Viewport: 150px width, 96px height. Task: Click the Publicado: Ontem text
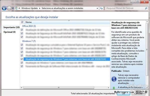pos(120,71)
